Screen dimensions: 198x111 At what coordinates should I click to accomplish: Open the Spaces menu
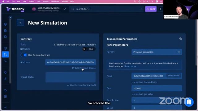tap(31, 1)
